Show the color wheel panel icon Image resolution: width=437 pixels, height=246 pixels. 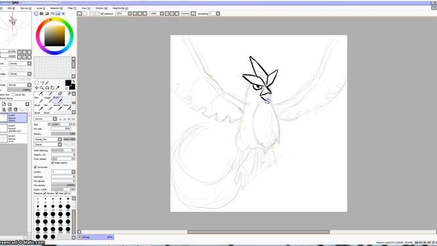pos(36,14)
